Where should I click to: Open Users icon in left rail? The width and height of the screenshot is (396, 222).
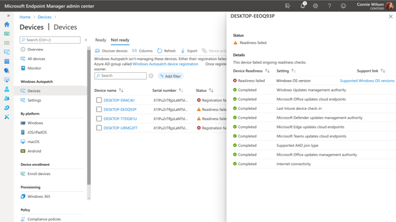click(x=7, y=89)
